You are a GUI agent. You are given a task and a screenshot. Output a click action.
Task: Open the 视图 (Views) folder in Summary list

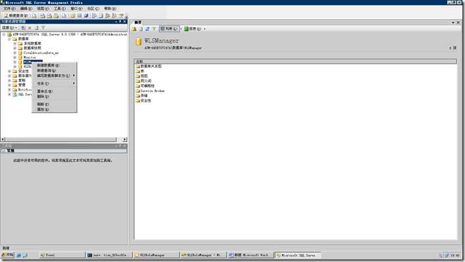coord(141,76)
